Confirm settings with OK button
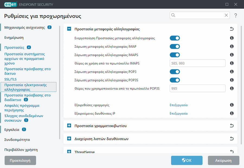This screenshot has height=168, width=244. click(187, 160)
